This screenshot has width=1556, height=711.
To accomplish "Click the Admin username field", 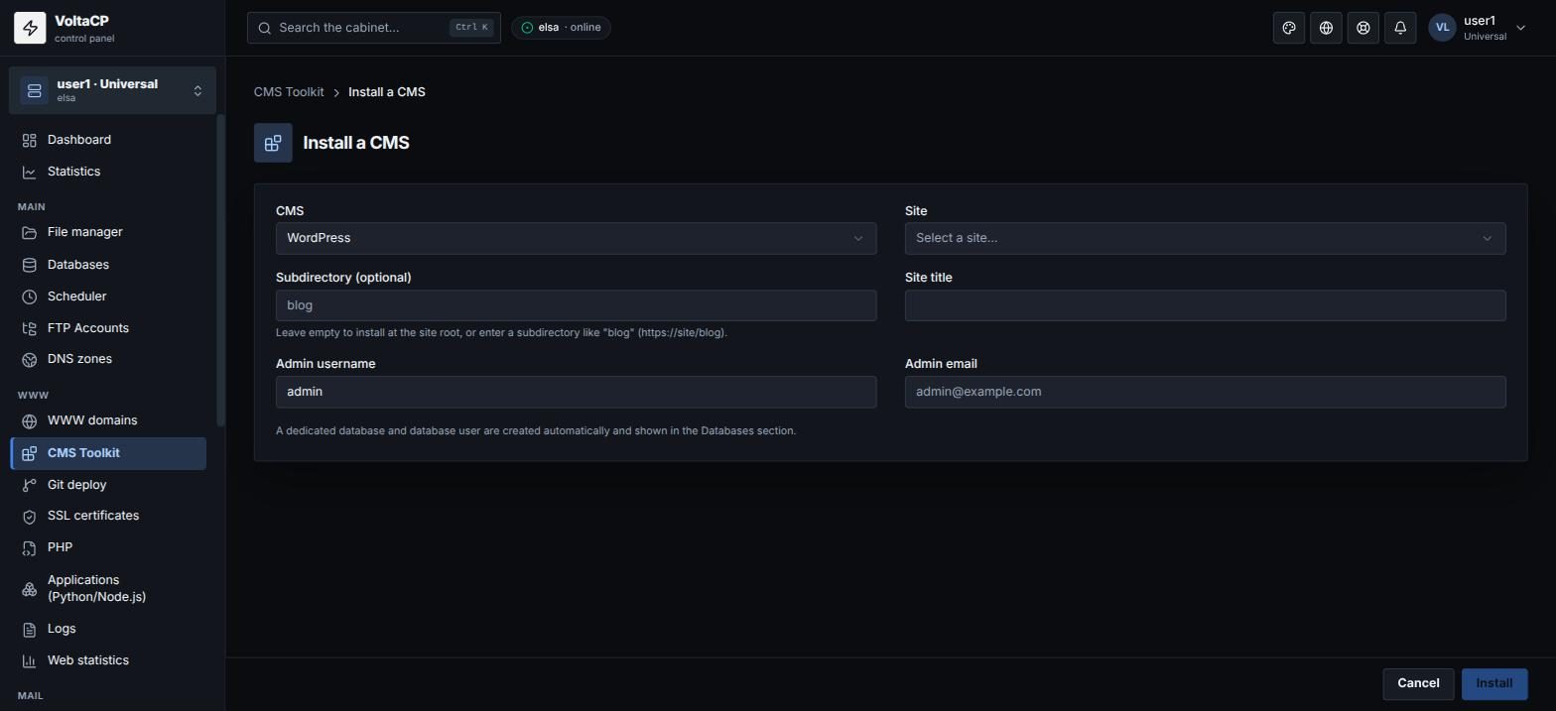I will [x=576, y=392].
